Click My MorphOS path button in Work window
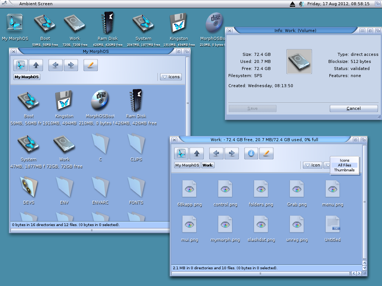Image resolution: width=382 pixels, height=286 pixels. [187, 165]
